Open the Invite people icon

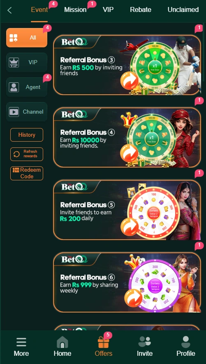tap(145, 342)
